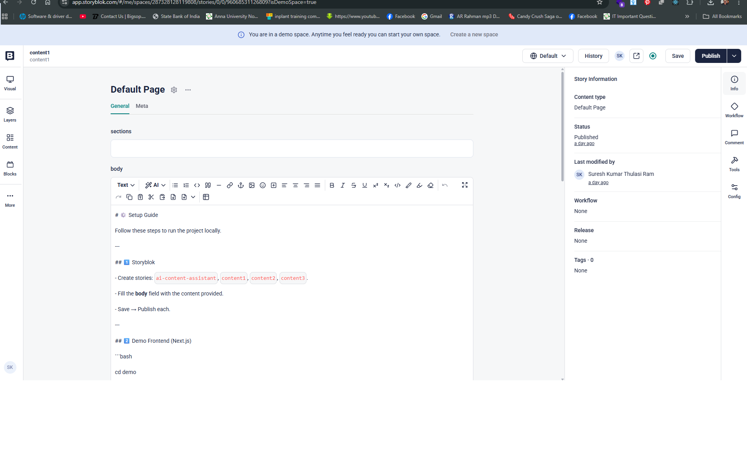Open the three-dot menu beside Default Page

click(188, 90)
